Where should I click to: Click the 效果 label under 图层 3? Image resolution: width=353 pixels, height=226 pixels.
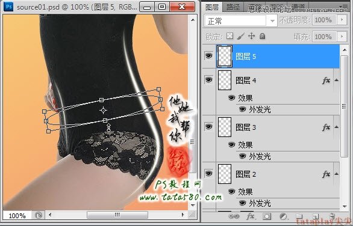pos(245,145)
